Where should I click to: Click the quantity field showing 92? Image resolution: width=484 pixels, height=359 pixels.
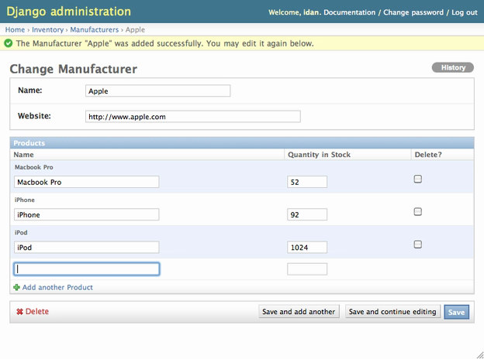tap(307, 214)
